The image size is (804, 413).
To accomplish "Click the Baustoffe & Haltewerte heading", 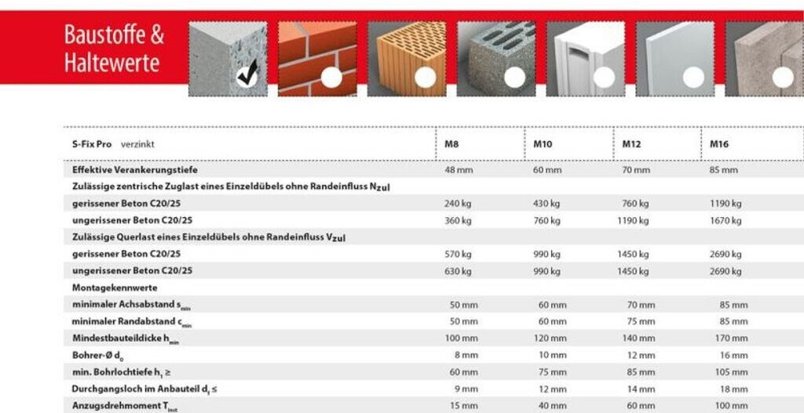I will click(114, 49).
